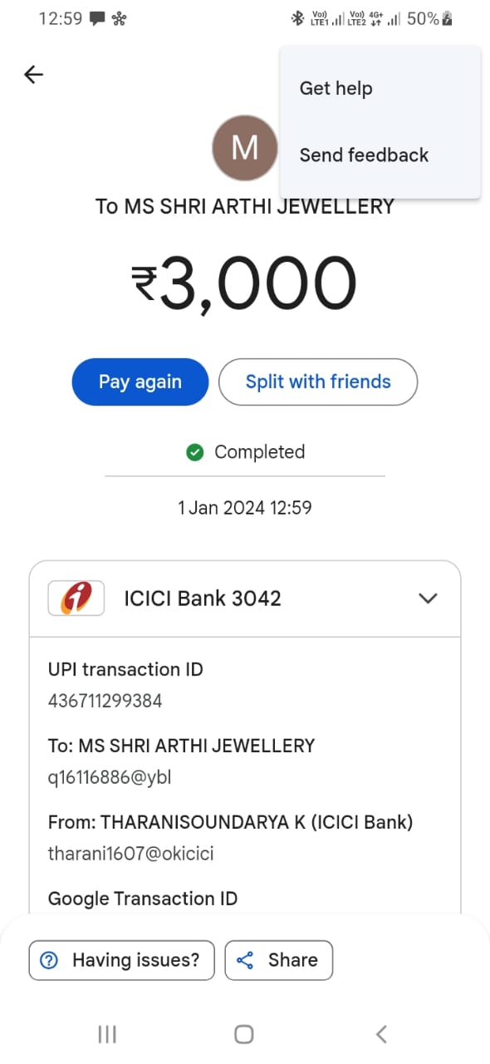Viewport: 490px width, 1064px height.
Task: Tap the green Completed checkmark icon
Action: point(195,452)
